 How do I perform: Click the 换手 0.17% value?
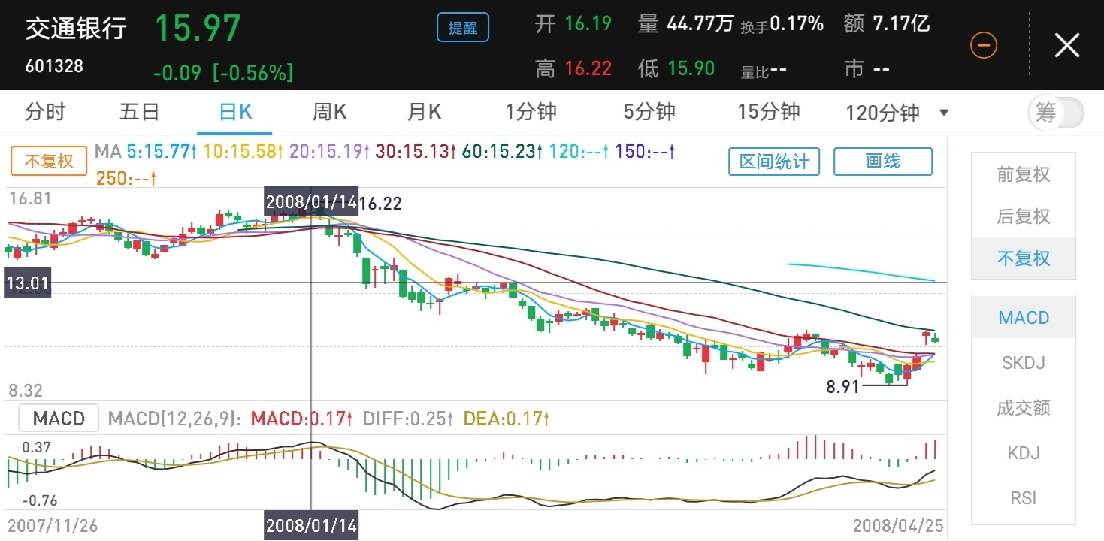[797, 24]
